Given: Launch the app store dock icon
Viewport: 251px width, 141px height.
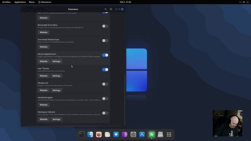Looking at the screenshot, I should (x=142, y=134).
